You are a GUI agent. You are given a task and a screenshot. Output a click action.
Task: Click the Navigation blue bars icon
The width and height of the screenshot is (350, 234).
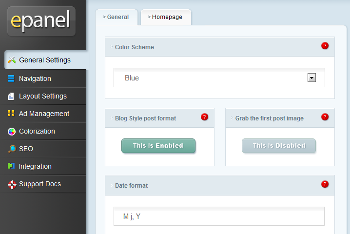point(11,78)
